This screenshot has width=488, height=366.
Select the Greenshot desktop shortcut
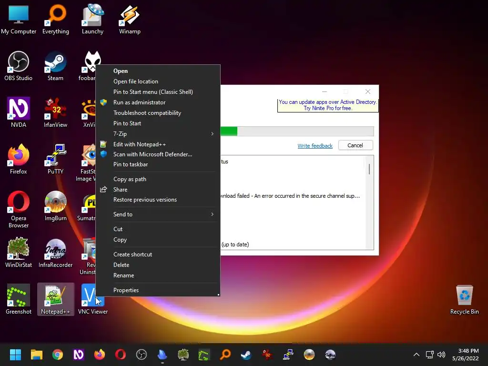(x=19, y=299)
